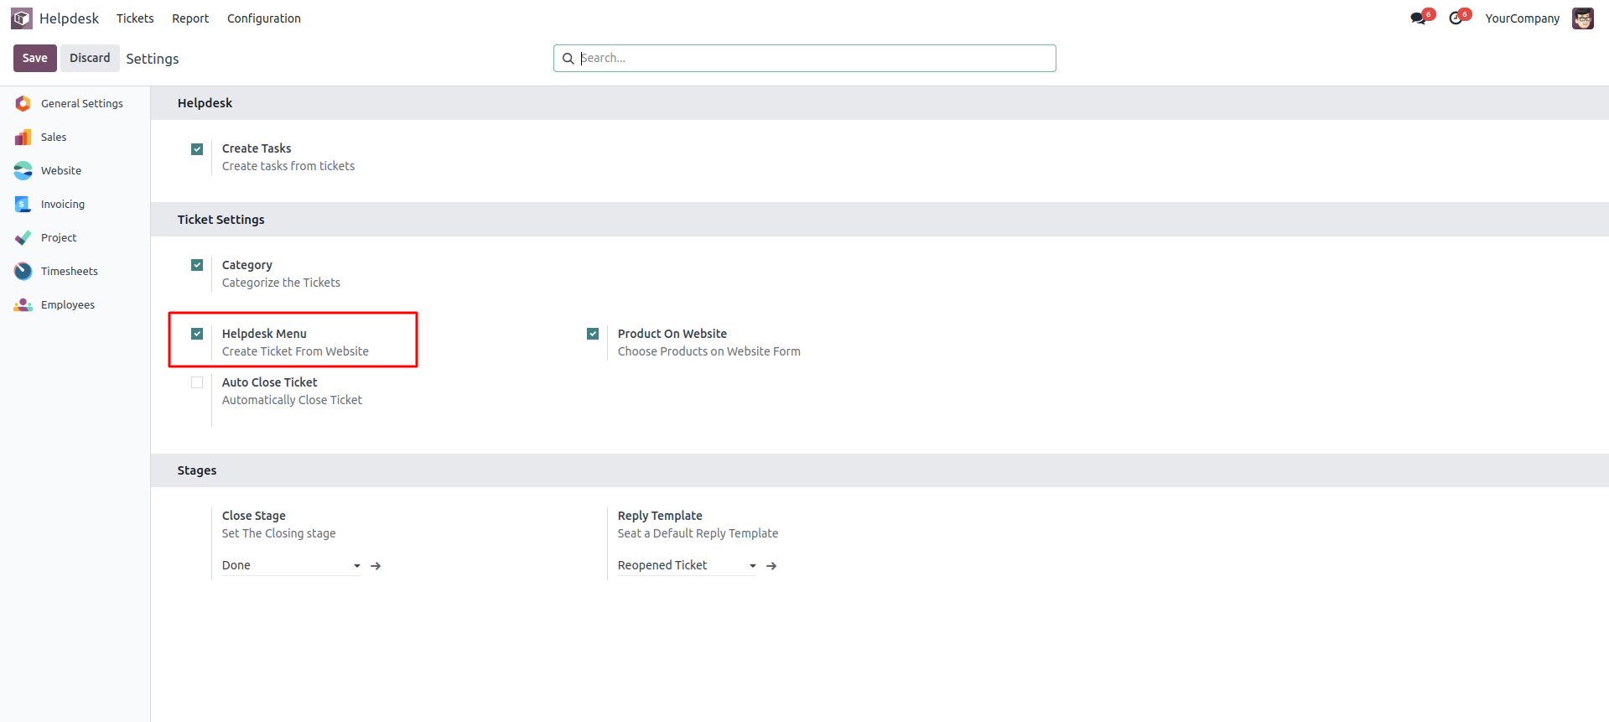Focus the settings Search field
The image size is (1609, 722).
pos(813,59)
